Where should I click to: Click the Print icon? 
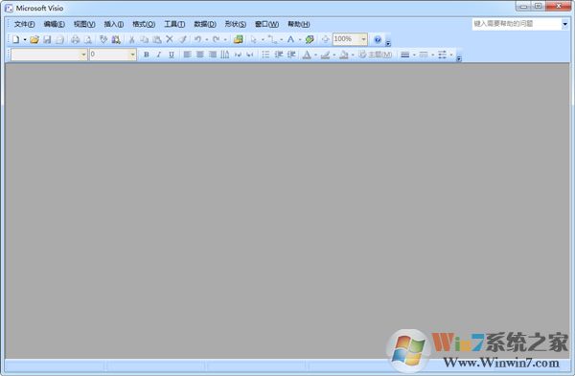point(75,39)
